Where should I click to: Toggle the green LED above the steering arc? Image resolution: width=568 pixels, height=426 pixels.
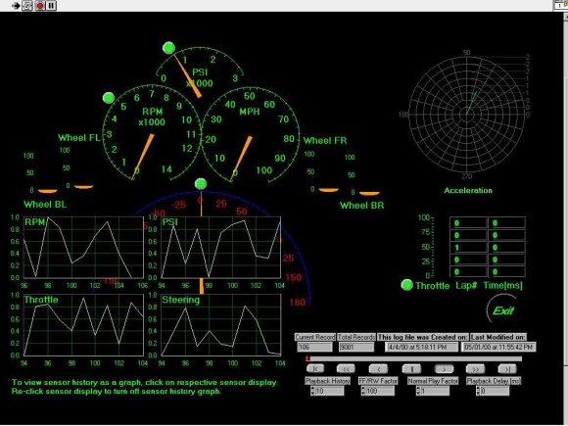point(201,184)
